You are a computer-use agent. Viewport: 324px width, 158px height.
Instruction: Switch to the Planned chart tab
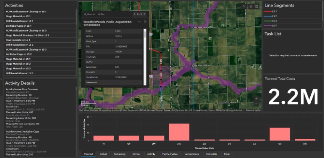point(88,154)
